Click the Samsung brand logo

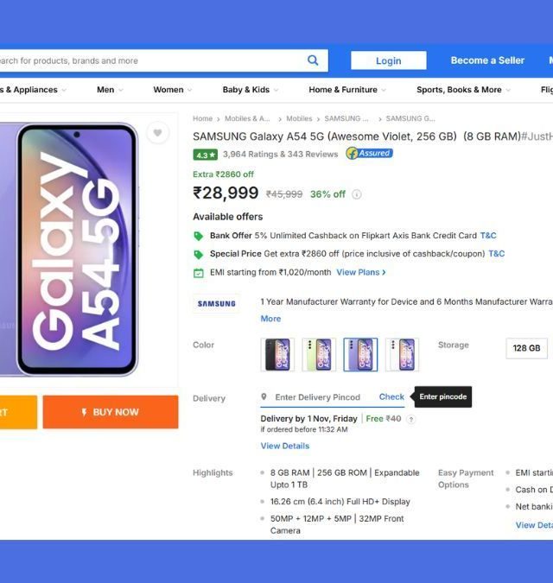pyautogui.click(x=216, y=303)
